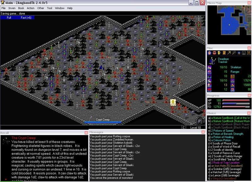Image resolution: width=252 pixels, height=182 pixels.
Task: Click the dark doorway icon in Misc toolbar
Action: coord(244,53)
